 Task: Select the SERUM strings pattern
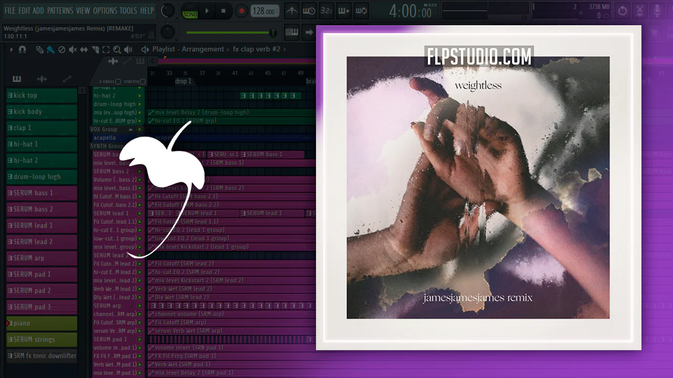click(42, 340)
